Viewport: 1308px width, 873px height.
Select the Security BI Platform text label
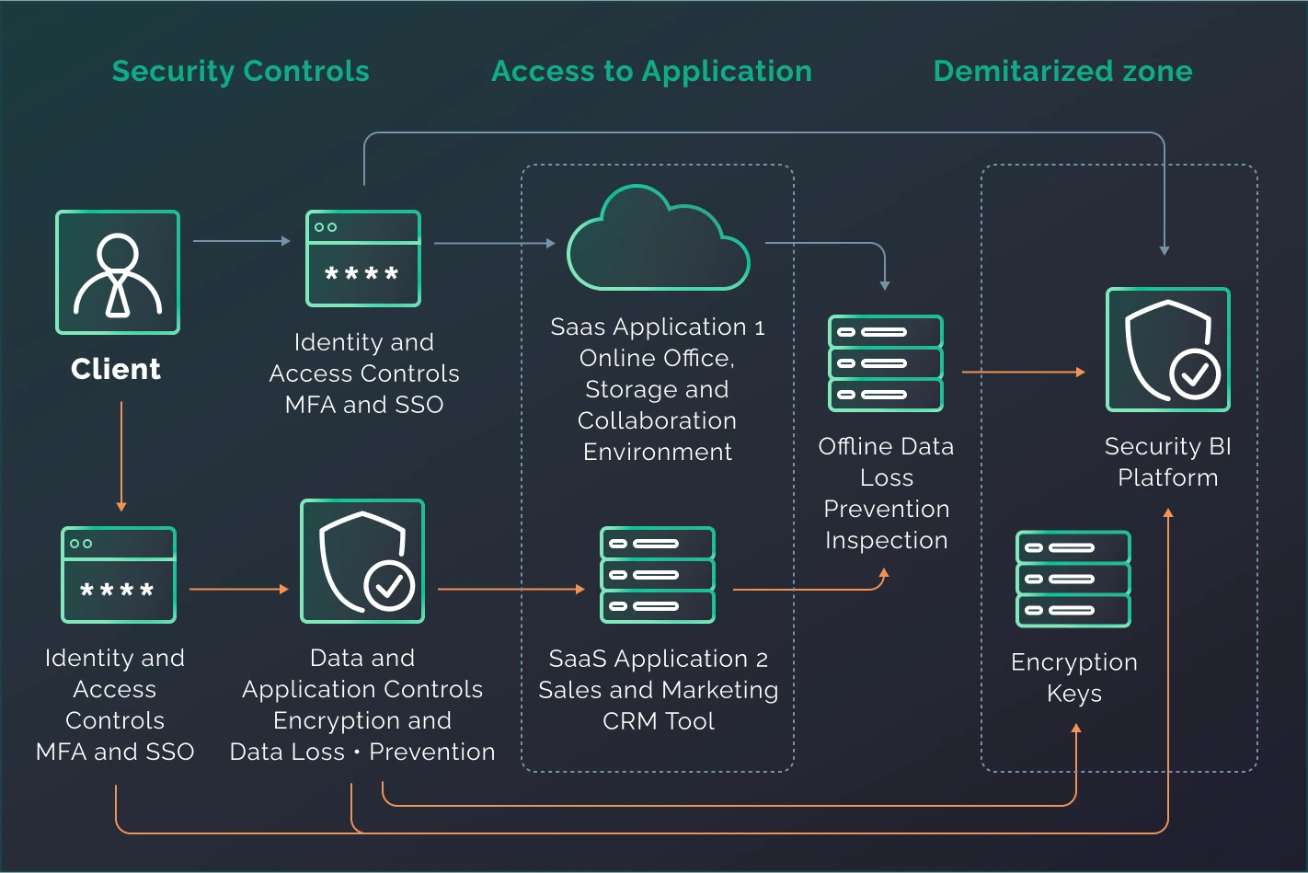tap(1167, 462)
